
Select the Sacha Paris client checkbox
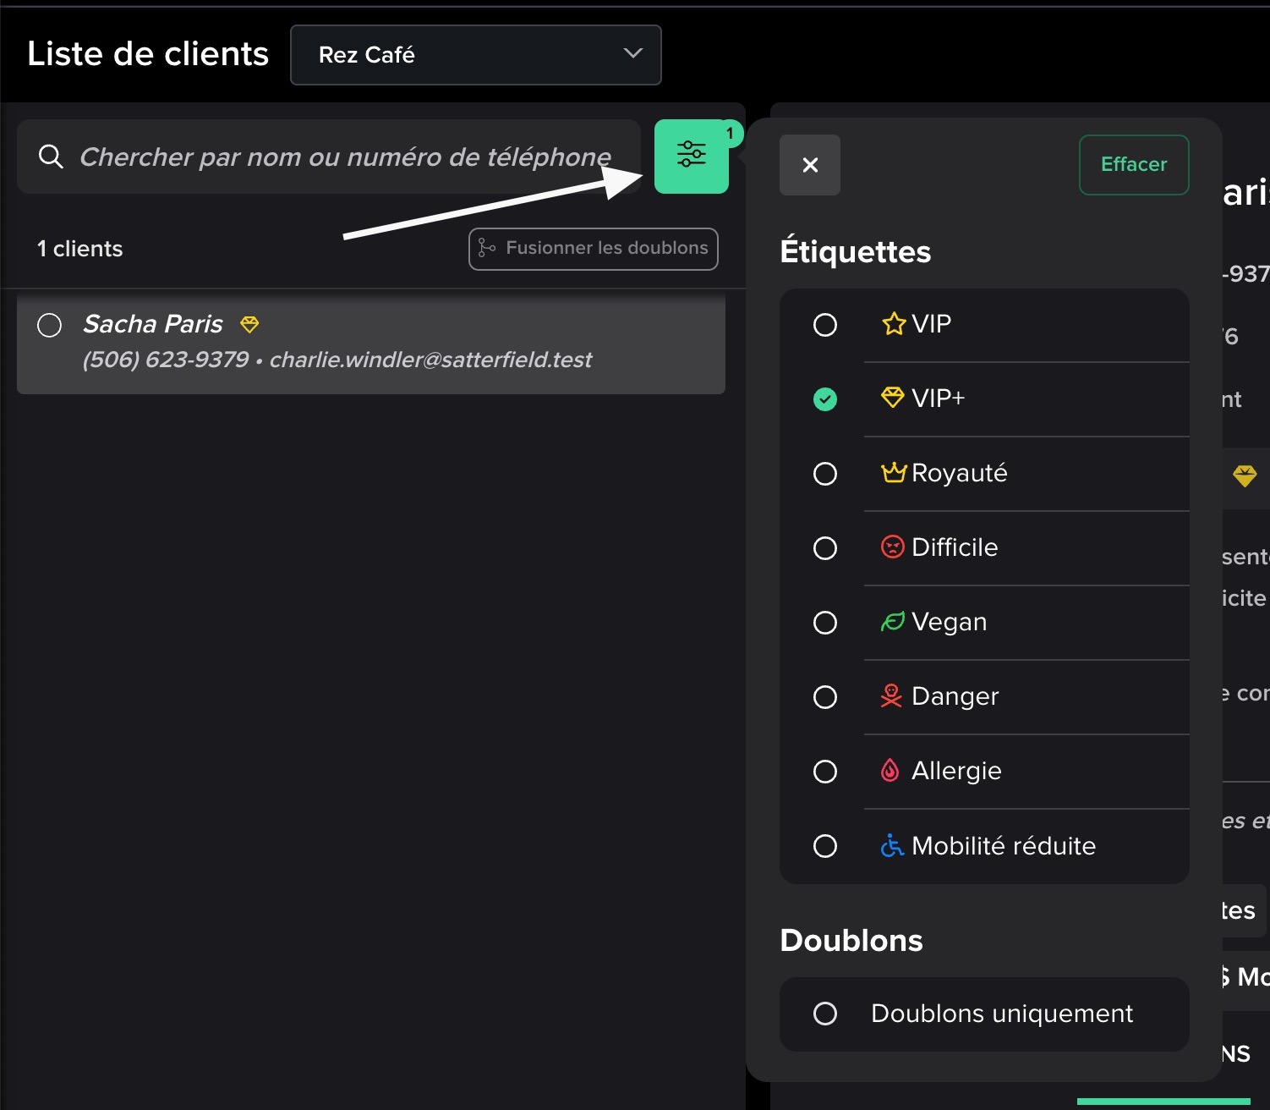click(50, 325)
